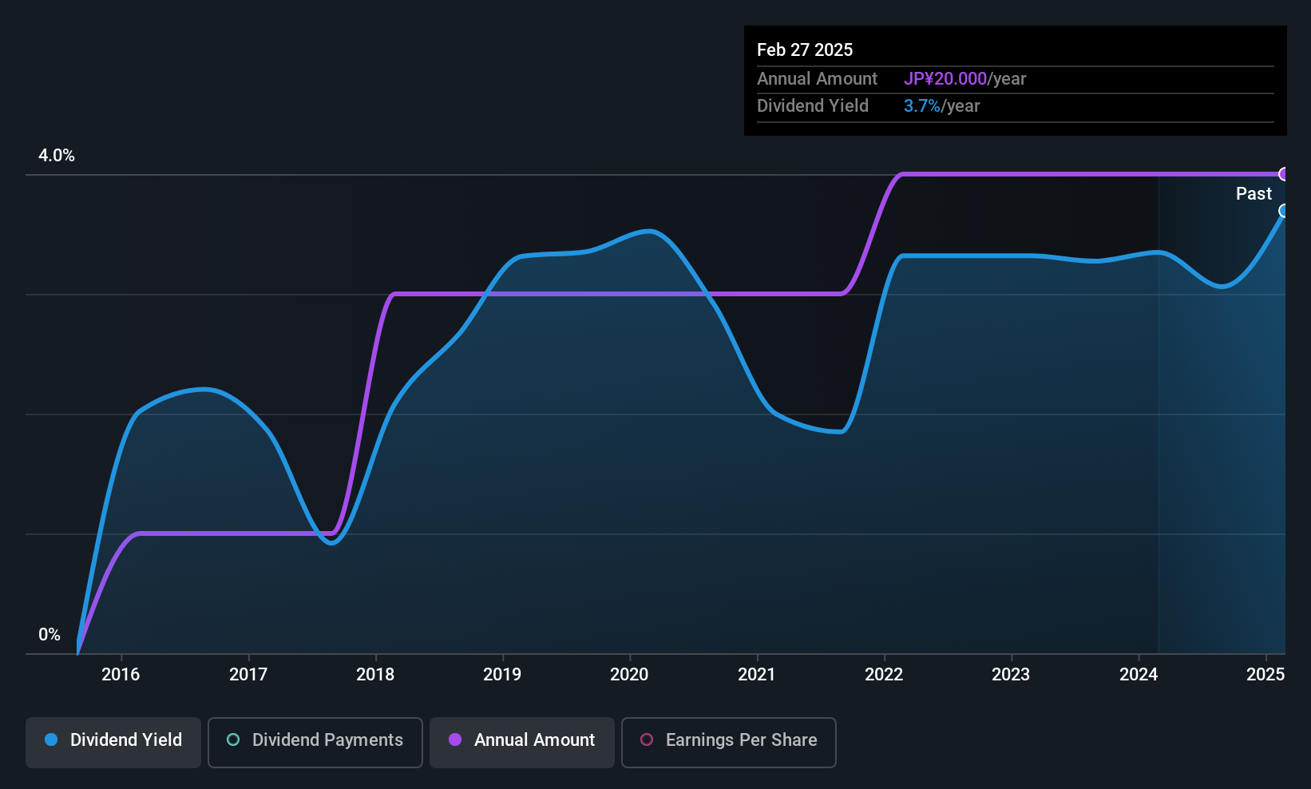Screen dimensions: 1311x789
Task: Select the blue endpoint marker on Dividend Yield line
Action: (x=1284, y=211)
